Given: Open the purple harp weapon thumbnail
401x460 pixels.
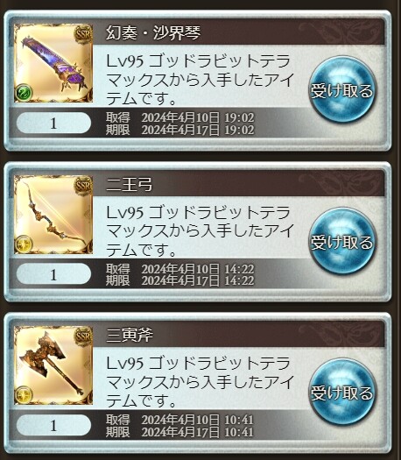Looking at the screenshot, I should click(53, 63).
